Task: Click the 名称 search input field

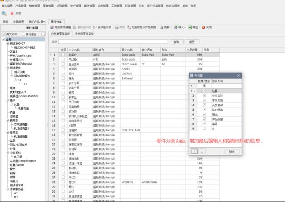Action: (113, 42)
